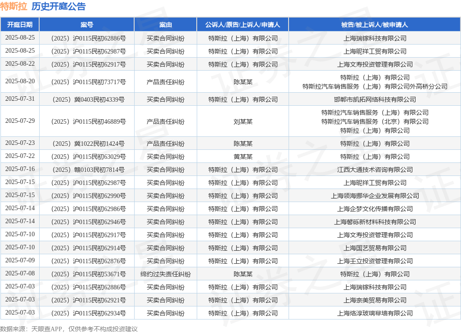Click case number (2025)冀0403民初4339号
The height and width of the screenshot is (333, 461).
pos(89,99)
